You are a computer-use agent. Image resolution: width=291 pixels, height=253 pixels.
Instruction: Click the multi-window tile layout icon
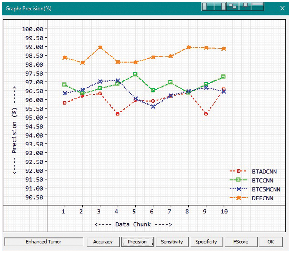233,6
